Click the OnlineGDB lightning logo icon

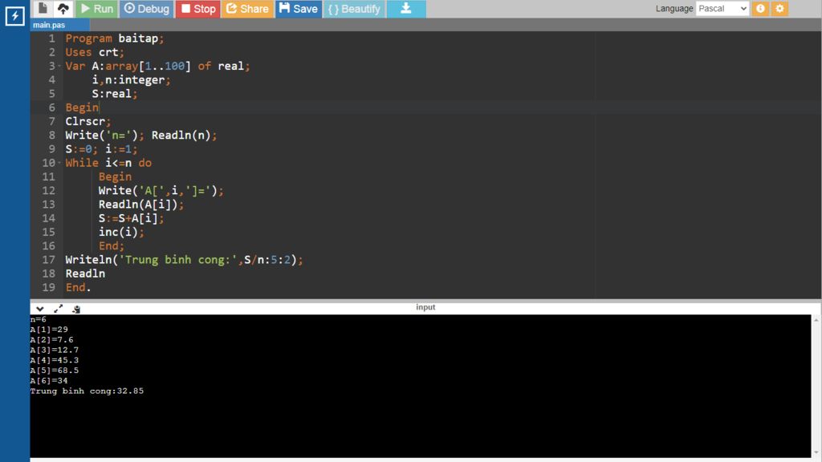(x=14, y=16)
